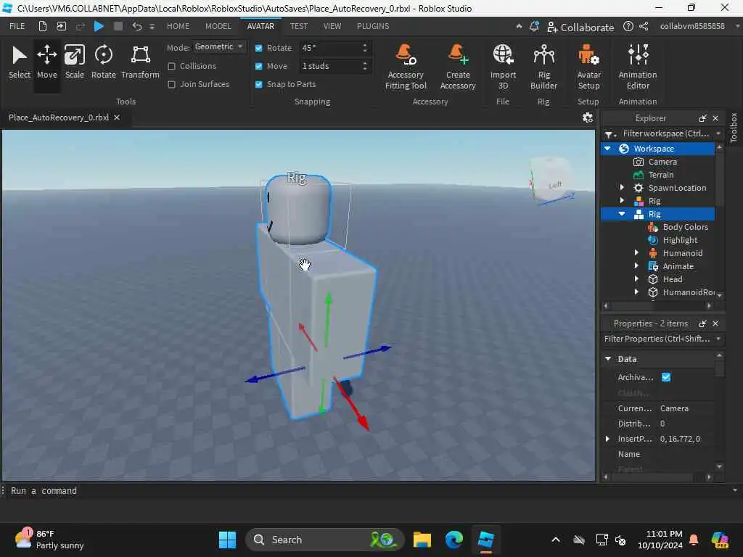
Task: Open the Rig Builder
Action: pyautogui.click(x=543, y=67)
